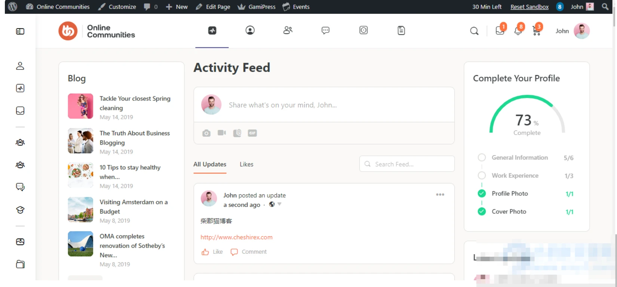This screenshot has width=617, height=287.
Task: Click the sidebar courses graduation cap icon
Action: [x=20, y=210]
